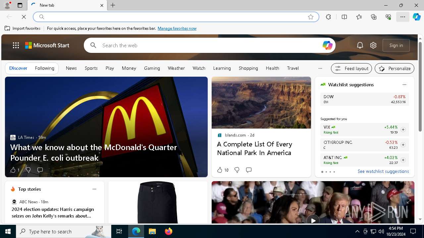Open the Favorites list icon

[359, 17]
